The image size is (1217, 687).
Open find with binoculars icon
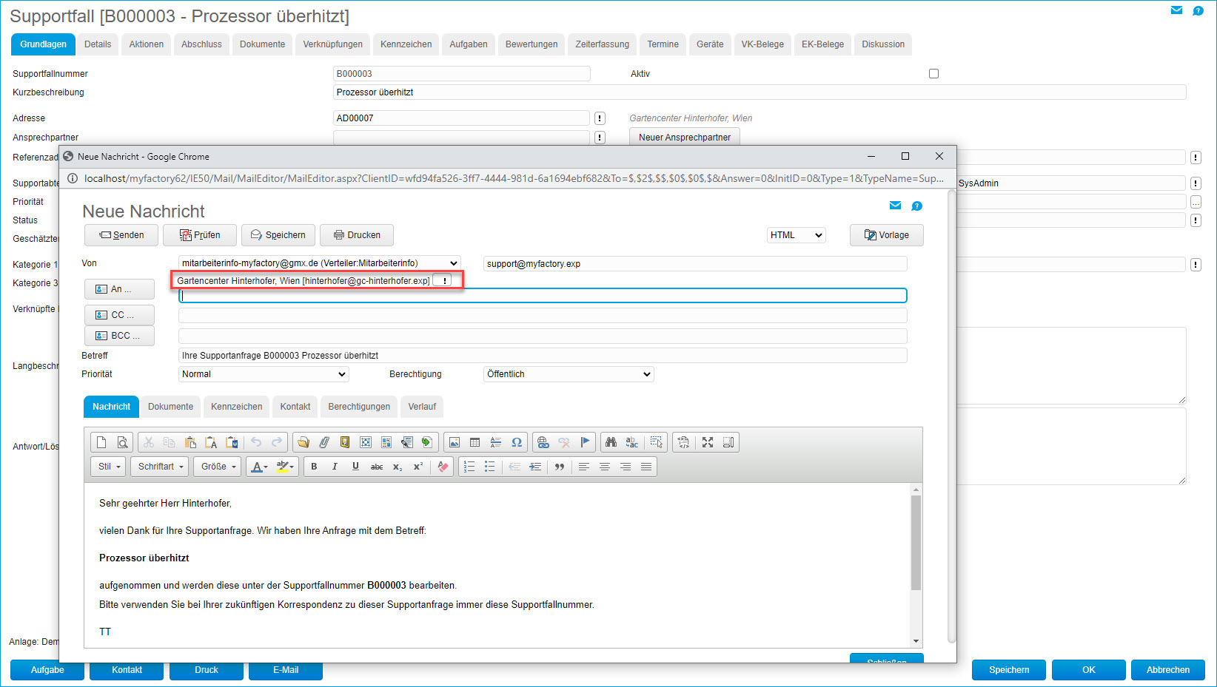(611, 442)
